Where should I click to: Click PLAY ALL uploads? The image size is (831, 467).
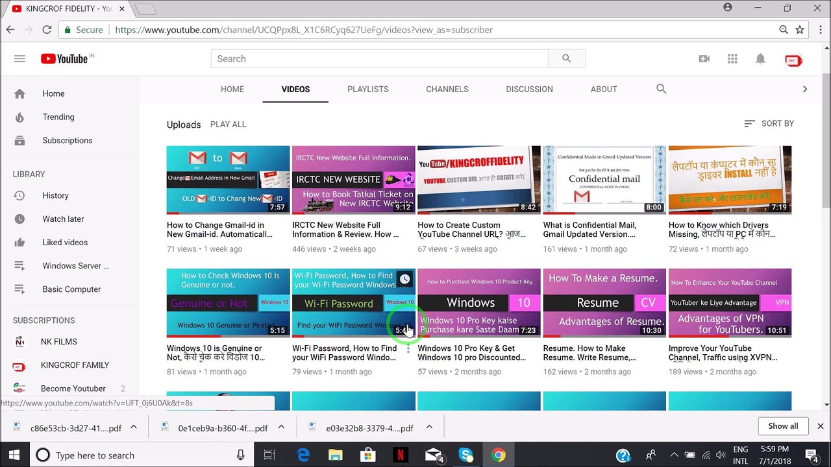(228, 124)
